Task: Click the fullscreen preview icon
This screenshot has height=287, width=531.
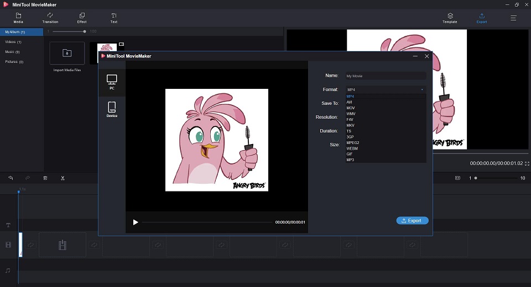Action: [x=527, y=163]
